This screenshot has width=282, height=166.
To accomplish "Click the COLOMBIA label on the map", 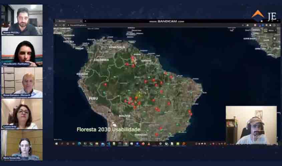I will 101,60.
